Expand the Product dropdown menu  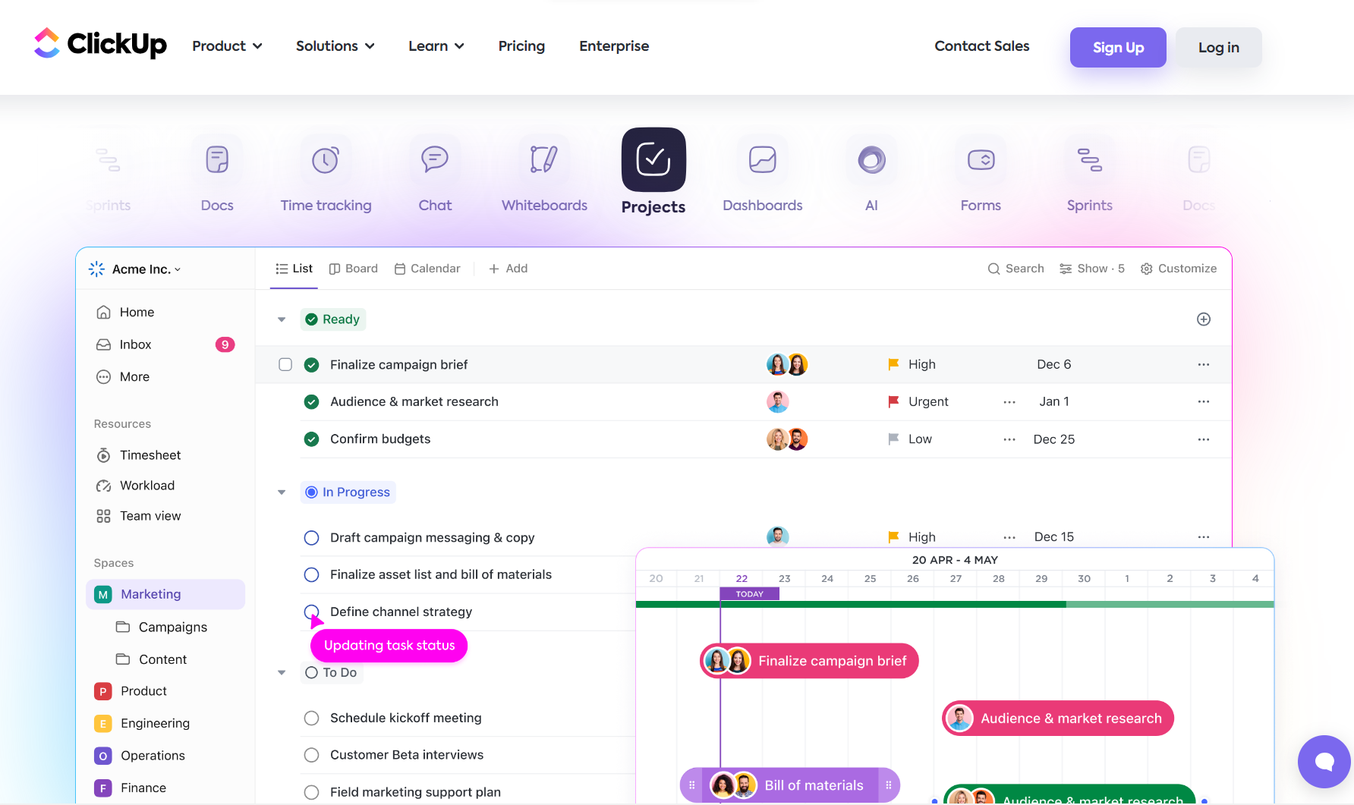[x=227, y=46]
